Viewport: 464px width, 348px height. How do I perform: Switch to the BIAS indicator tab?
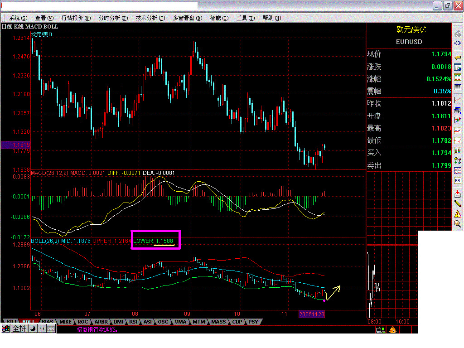coord(47,322)
